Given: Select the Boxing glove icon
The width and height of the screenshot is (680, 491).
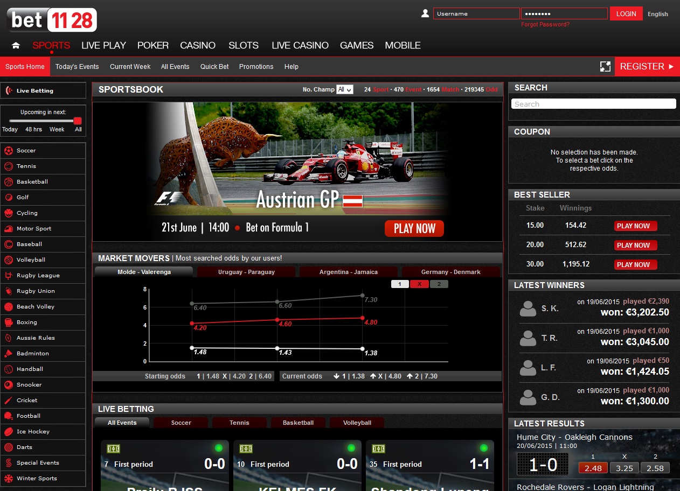Looking at the screenshot, I should (x=8, y=322).
